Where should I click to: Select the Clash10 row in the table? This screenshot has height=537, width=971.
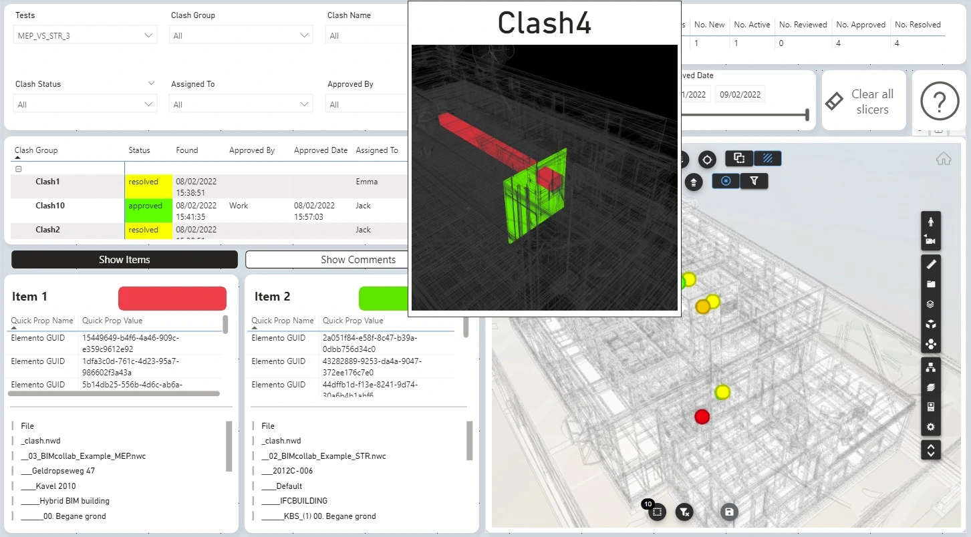click(209, 210)
